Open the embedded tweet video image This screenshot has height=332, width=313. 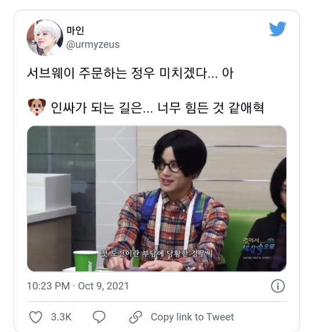(157, 199)
